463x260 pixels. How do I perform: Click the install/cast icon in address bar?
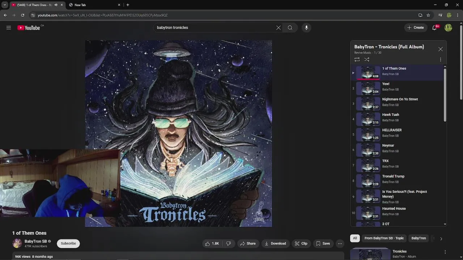(x=420, y=15)
